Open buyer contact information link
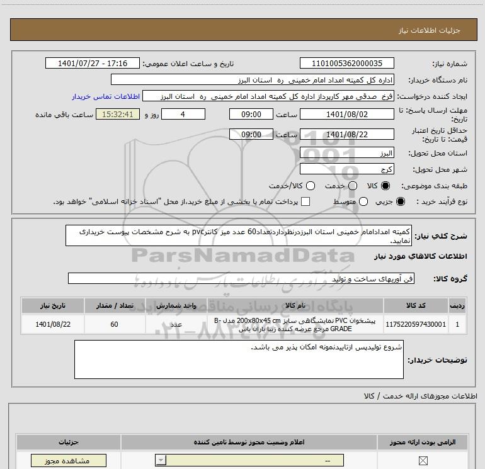This screenshot has width=485, height=469. pyautogui.click(x=106, y=96)
